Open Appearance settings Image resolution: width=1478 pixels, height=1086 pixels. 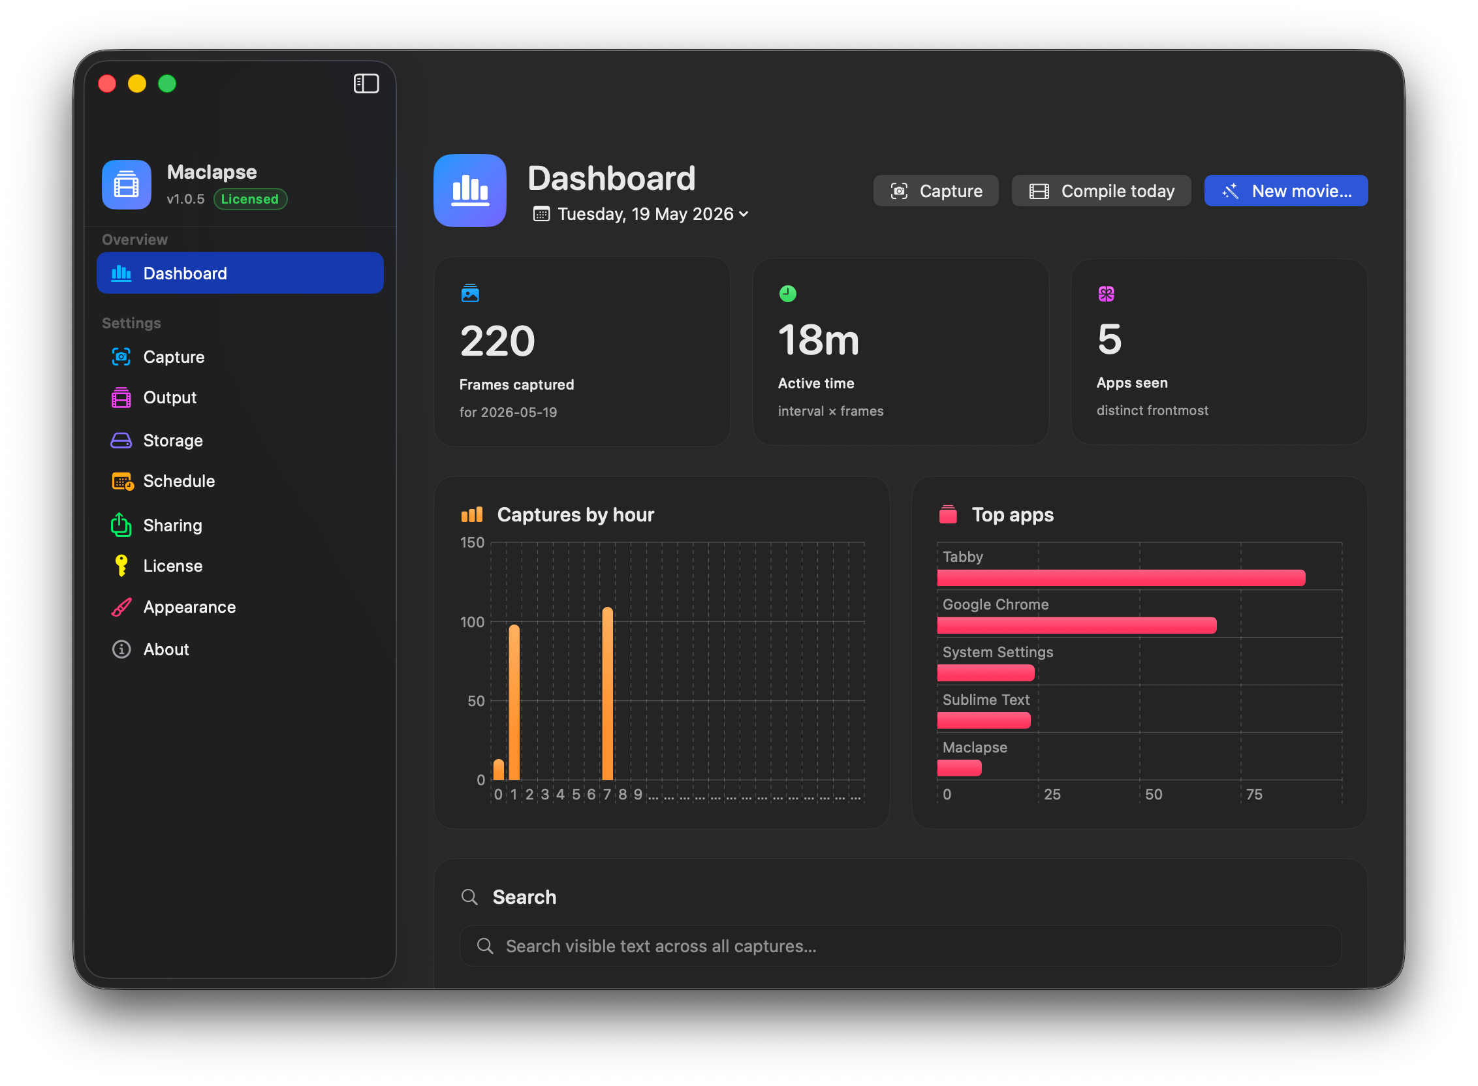pyautogui.click(x=240, y=608)
